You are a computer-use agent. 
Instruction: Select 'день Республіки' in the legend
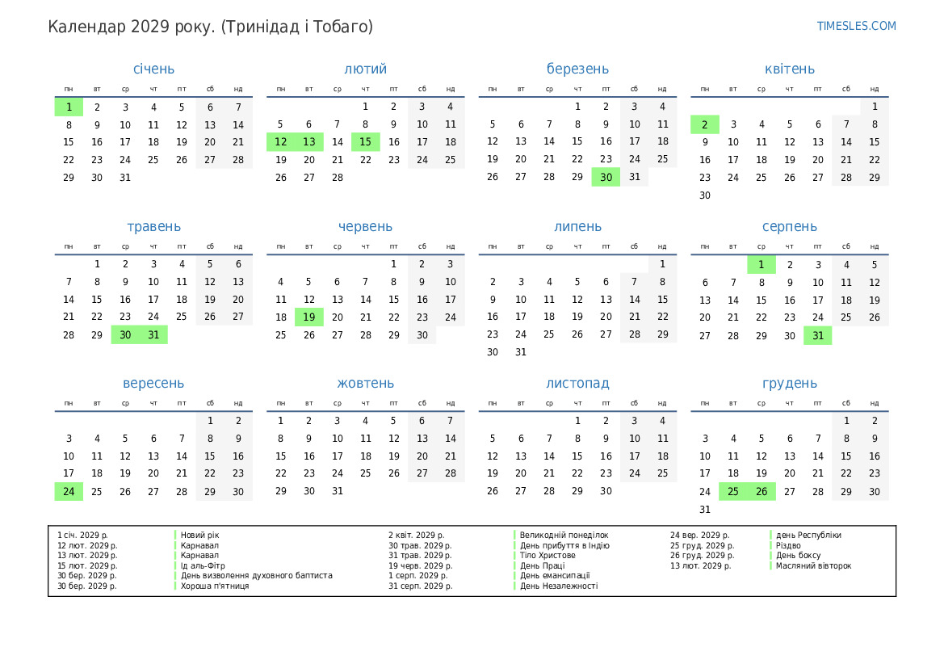click(808, 535)
